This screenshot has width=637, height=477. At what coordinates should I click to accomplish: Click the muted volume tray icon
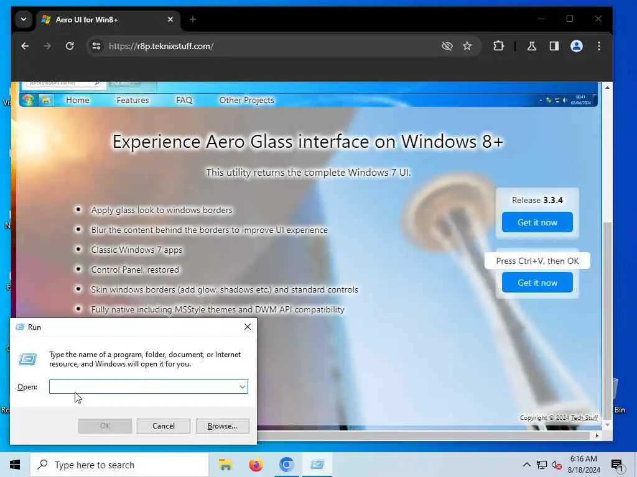coord(557,465)
